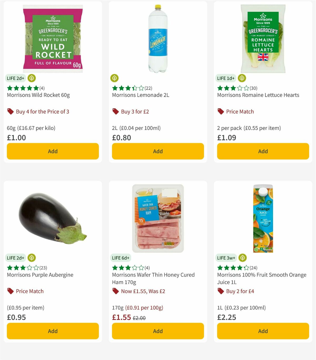Screen dimensions: 316x360
Task: Click the Price Match tag icon under Purple Aubergine
Action: pyautogui.click(x=10, y=291)
